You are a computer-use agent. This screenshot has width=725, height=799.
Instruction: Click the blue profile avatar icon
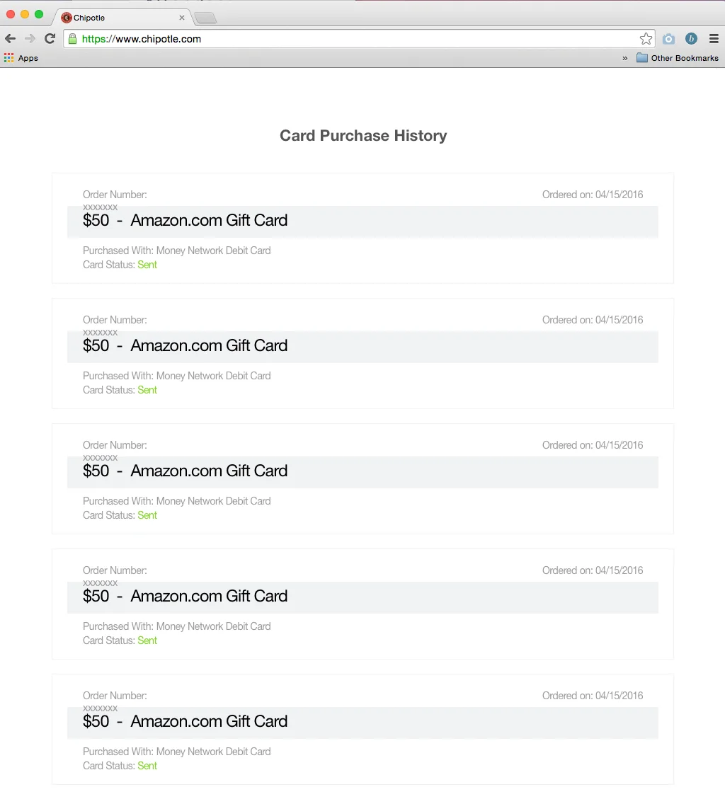click(691, 39)
